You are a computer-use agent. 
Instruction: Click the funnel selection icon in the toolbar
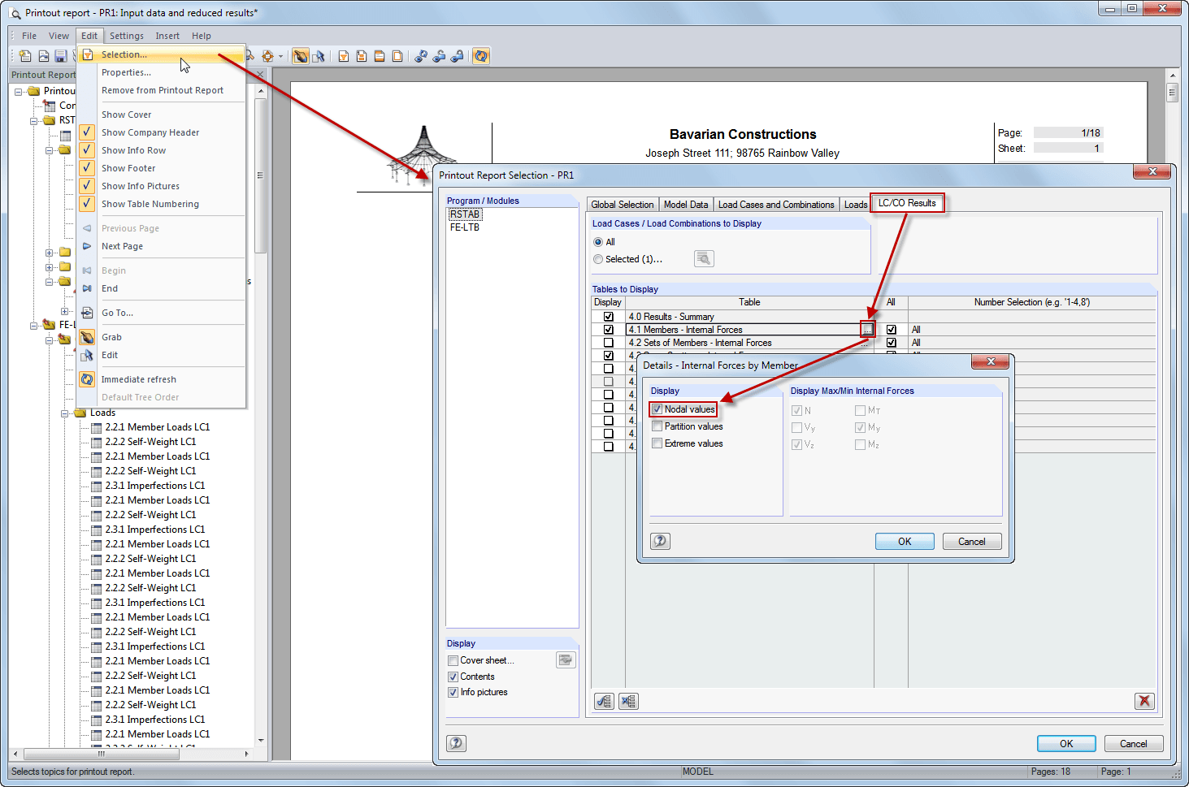click(344, 56)
